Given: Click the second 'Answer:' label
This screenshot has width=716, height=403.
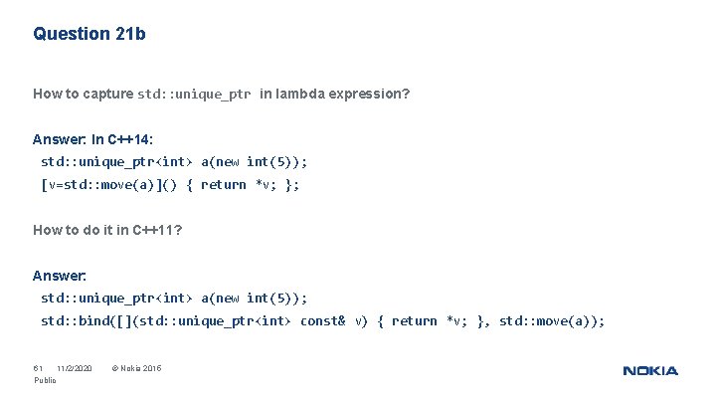Looking at the screenshot, I should tap(60, 276).
